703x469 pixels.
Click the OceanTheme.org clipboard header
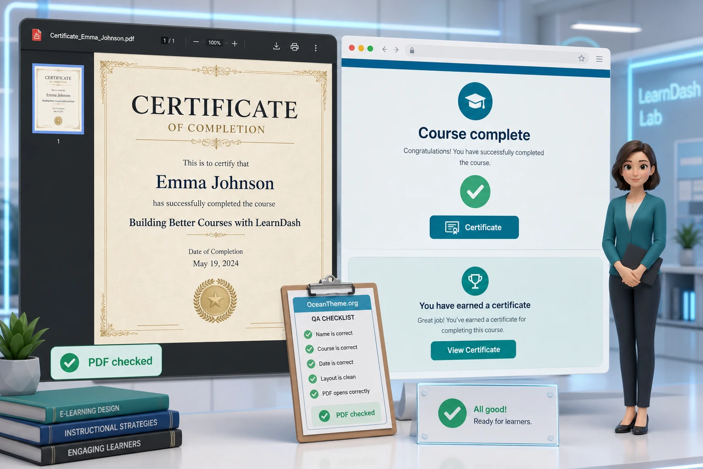point(332,304)
